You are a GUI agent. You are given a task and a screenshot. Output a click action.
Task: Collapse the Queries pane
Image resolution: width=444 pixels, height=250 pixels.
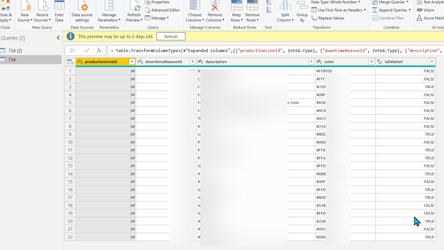click(x=58, y=38)
